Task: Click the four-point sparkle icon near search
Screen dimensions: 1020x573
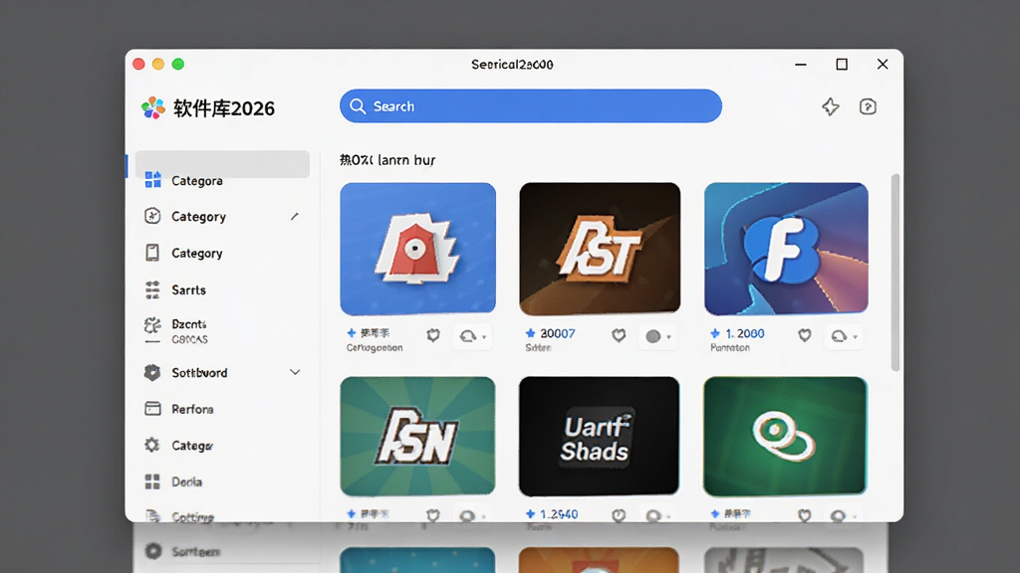Action: click(x=830, y=106)
